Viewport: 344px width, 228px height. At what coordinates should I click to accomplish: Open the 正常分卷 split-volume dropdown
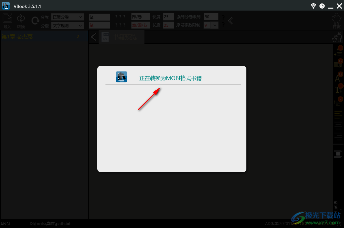click(67, 17)
